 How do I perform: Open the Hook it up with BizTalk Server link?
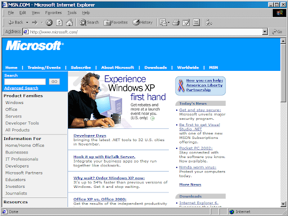[x=104, y=157]
